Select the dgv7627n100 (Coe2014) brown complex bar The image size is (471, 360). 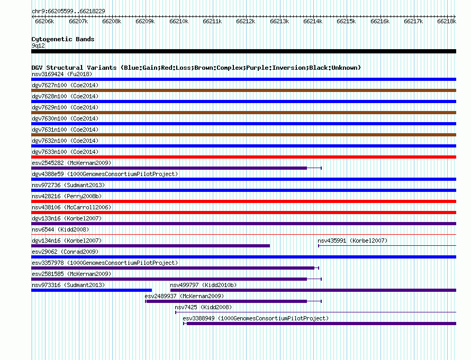pos(243,90)
